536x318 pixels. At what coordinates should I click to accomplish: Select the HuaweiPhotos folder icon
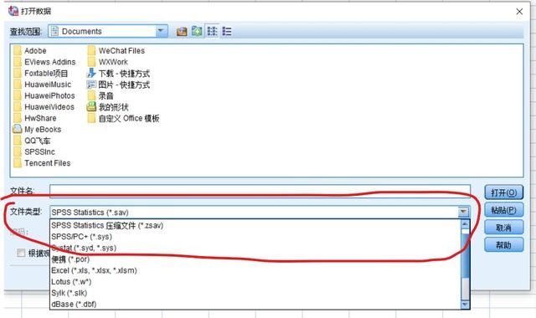coord(18,96)
